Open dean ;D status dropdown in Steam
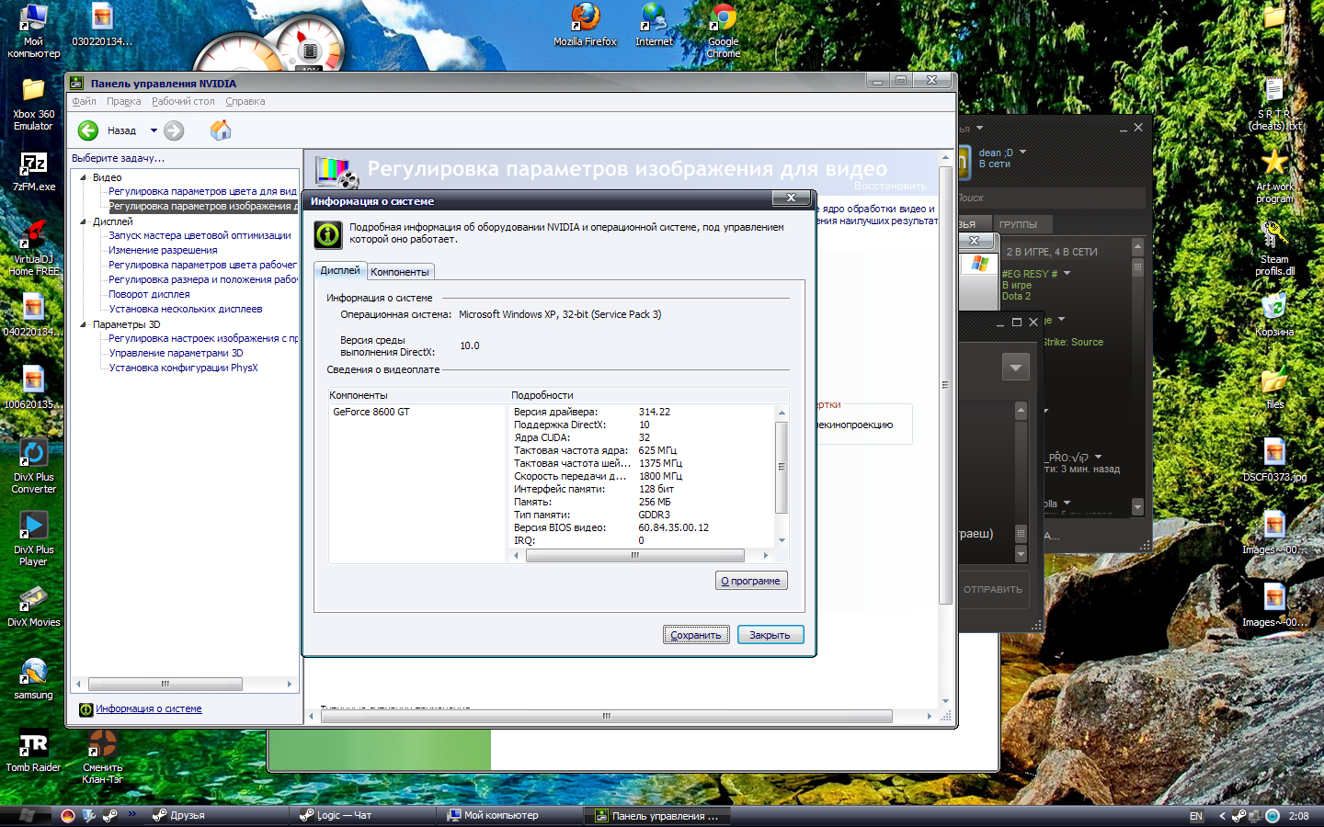 coord(1022,153)
